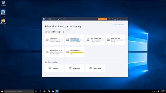This screenshot has width=166, height=93.
Task: Click the folder icon in Select Folder tile
Action: (91, 68)
